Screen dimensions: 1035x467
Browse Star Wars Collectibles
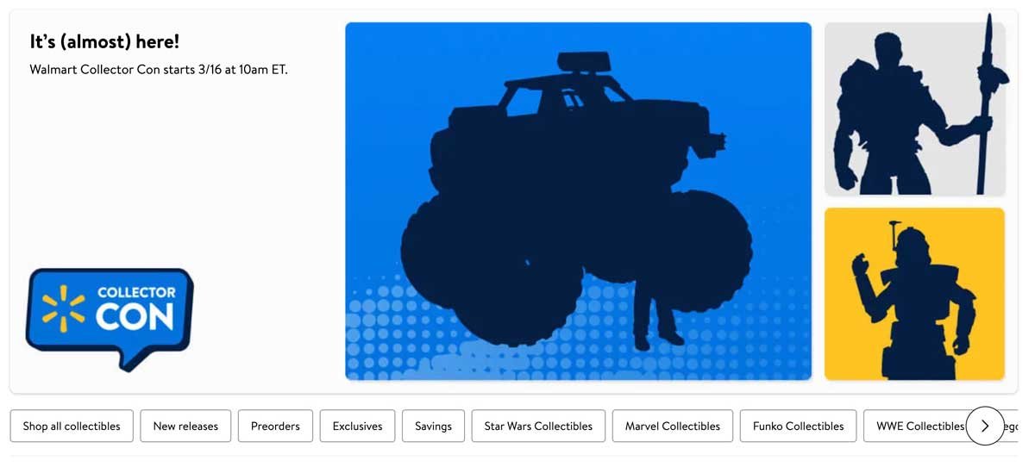click(538, 427)
